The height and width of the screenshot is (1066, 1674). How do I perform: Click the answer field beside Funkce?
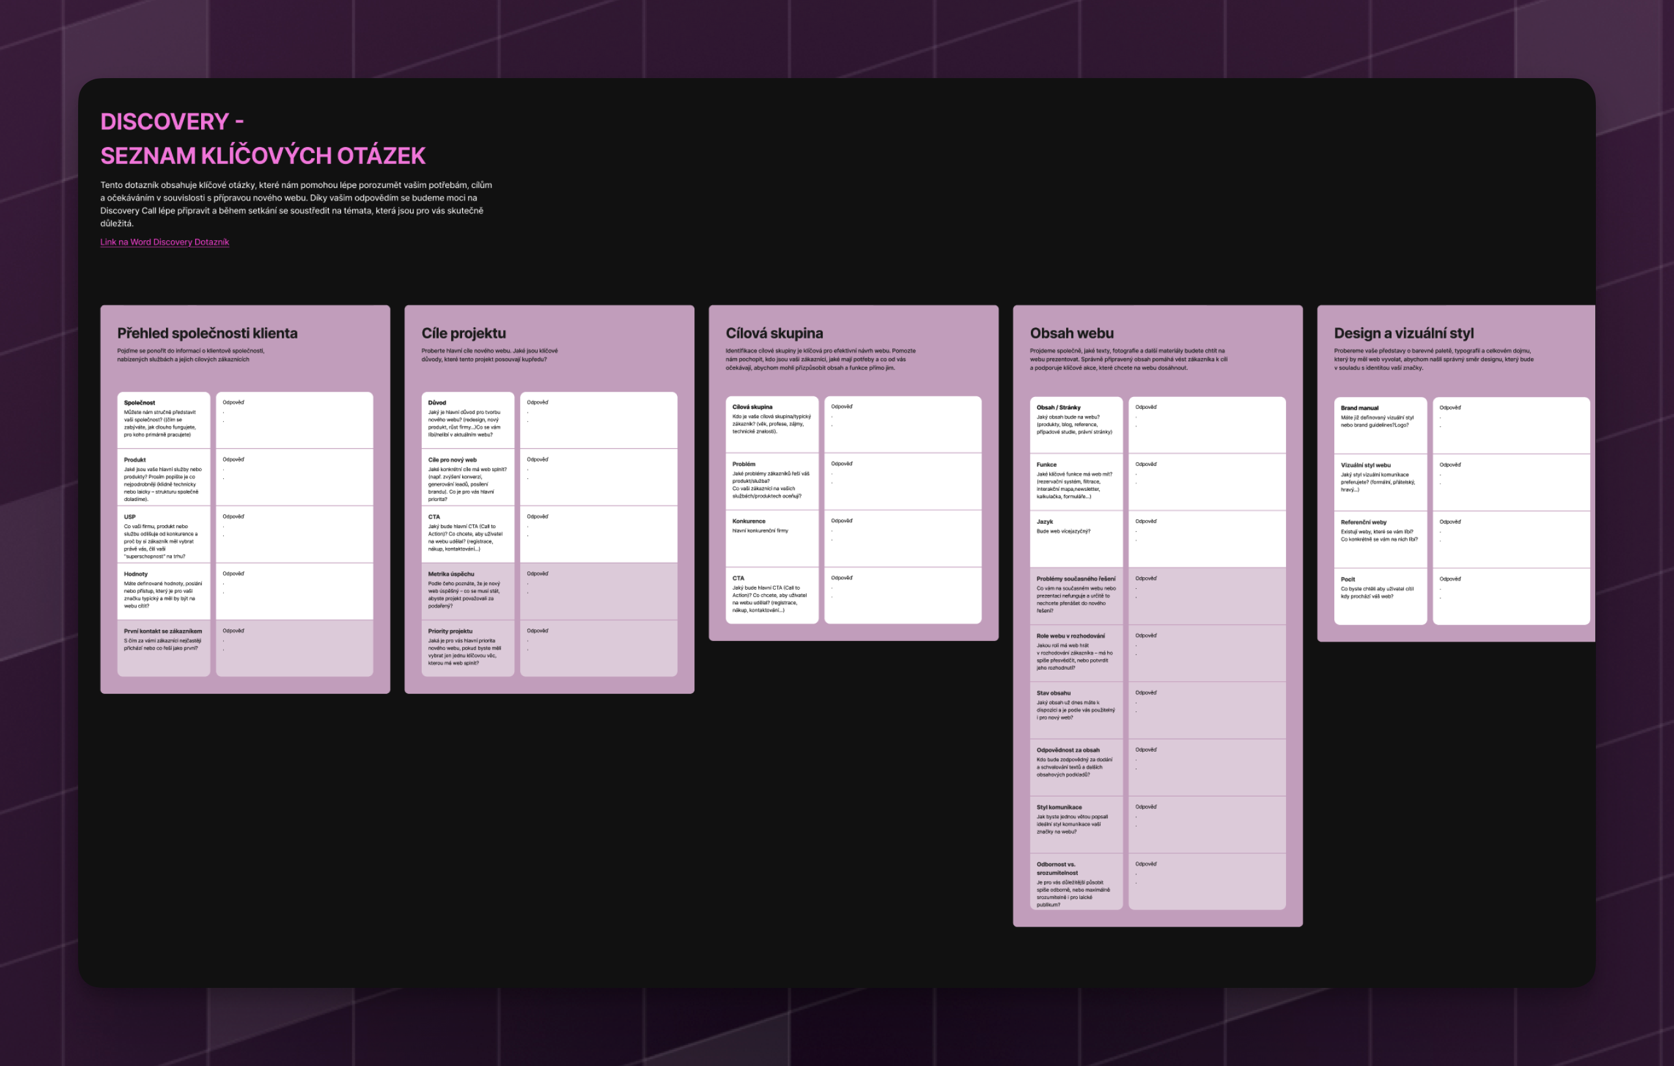coord(1207,482)
